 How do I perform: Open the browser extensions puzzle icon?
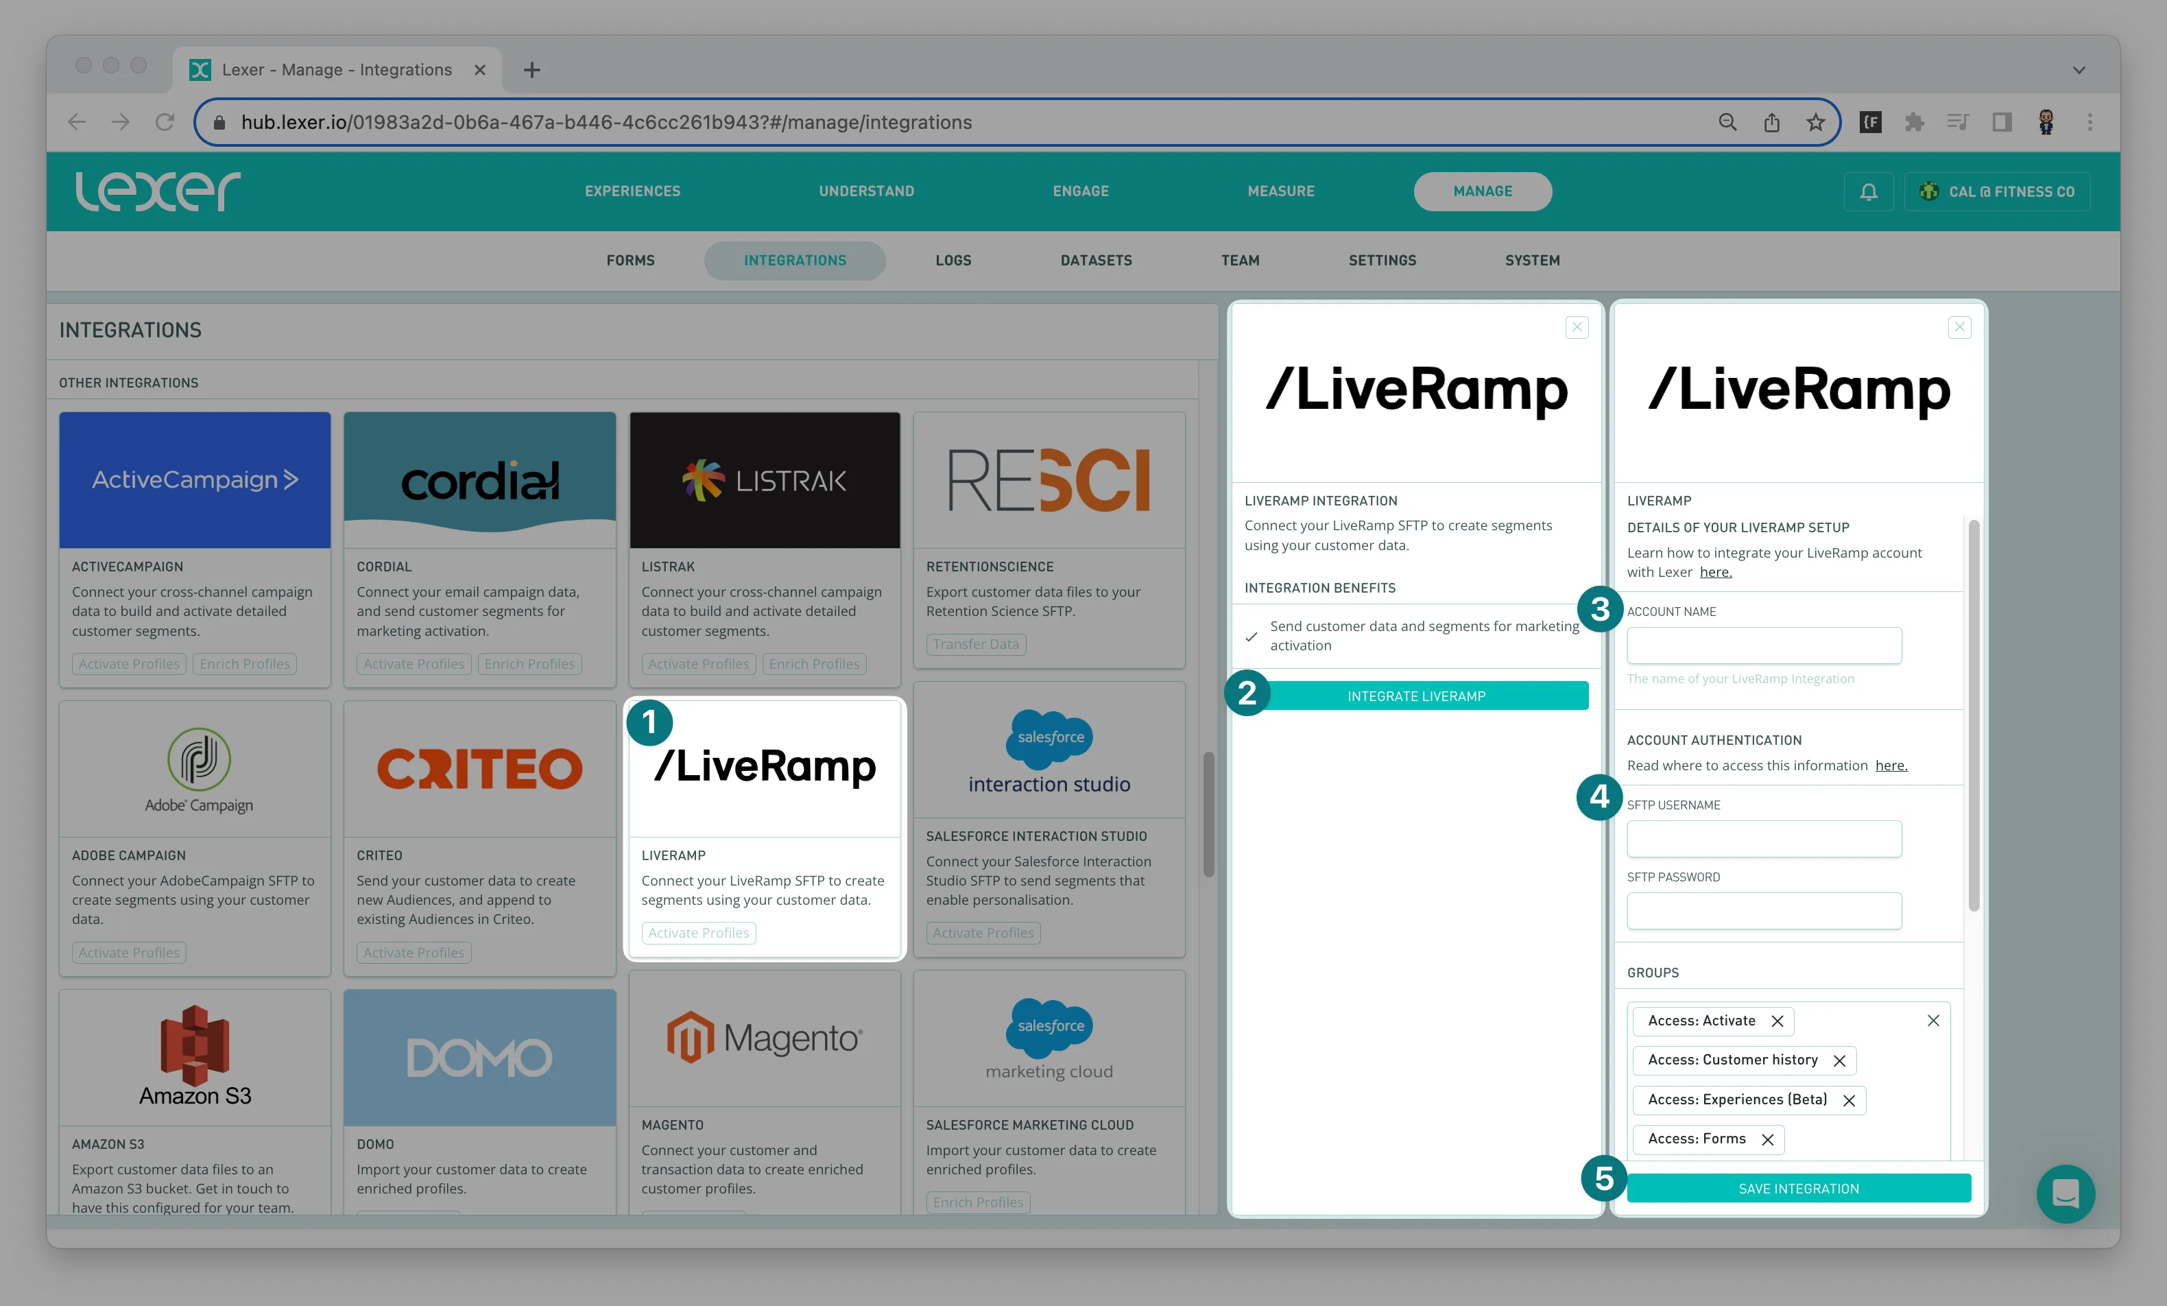pyautogui.click(x=1914, y=122)
